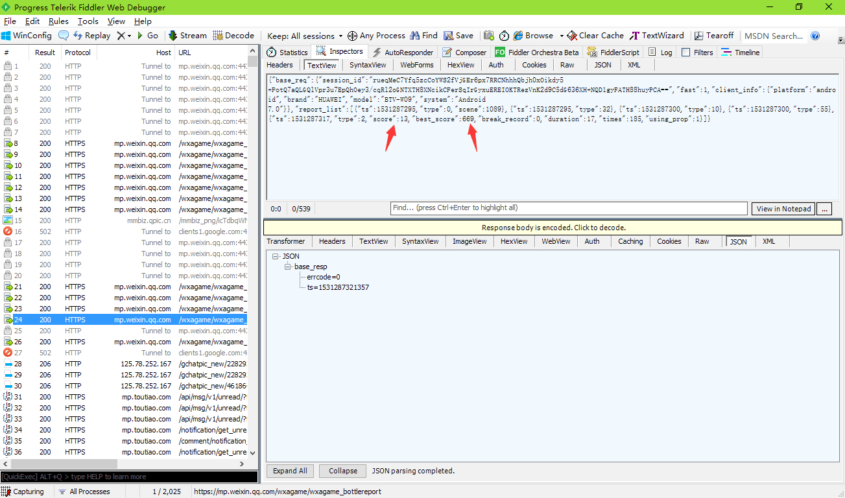Image resolution: width=845 pixels, height=498 pixels.
Task: Select session 16 with 502 result
Action: pyautogui.click(x=125, y=231)
